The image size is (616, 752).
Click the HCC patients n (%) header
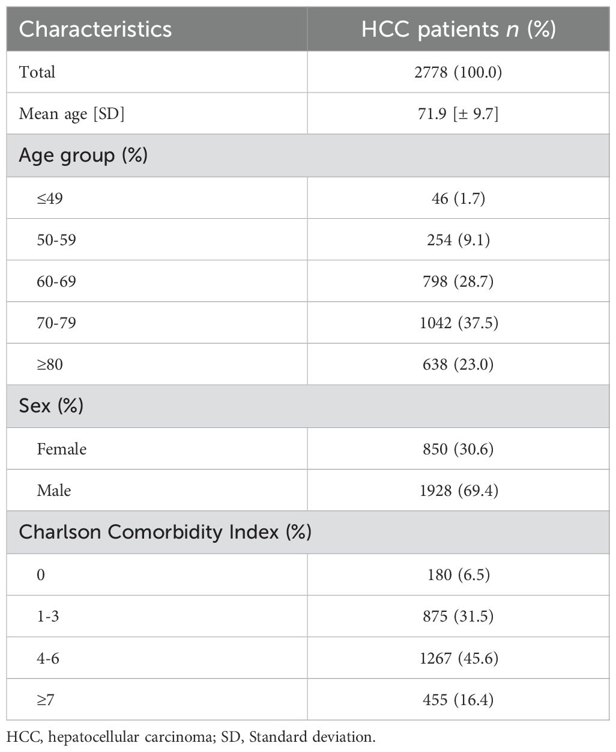click(459, 29)
